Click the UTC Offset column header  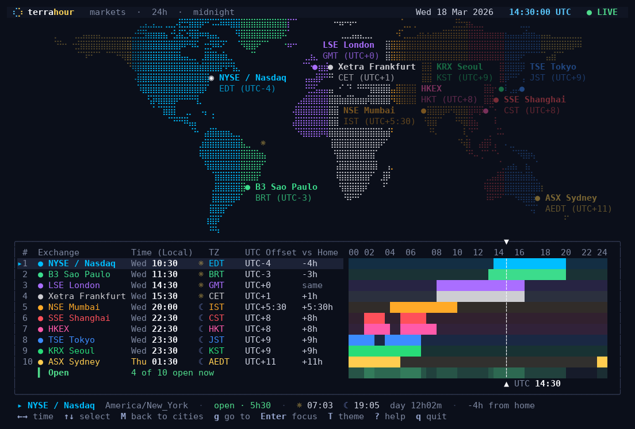tap(270, 252)
